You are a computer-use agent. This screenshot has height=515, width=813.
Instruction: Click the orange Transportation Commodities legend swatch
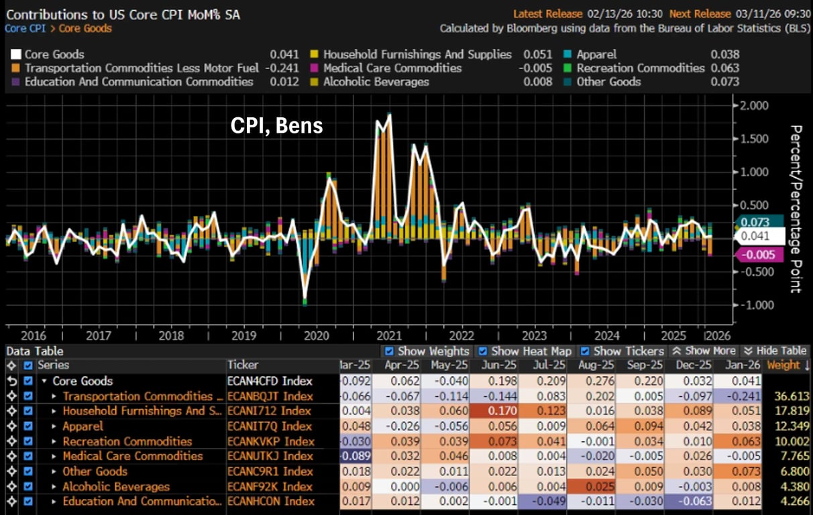click(x=15, y=68)
